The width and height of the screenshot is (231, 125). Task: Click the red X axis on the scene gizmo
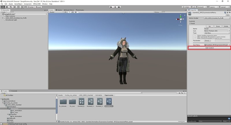click(178, 19)
